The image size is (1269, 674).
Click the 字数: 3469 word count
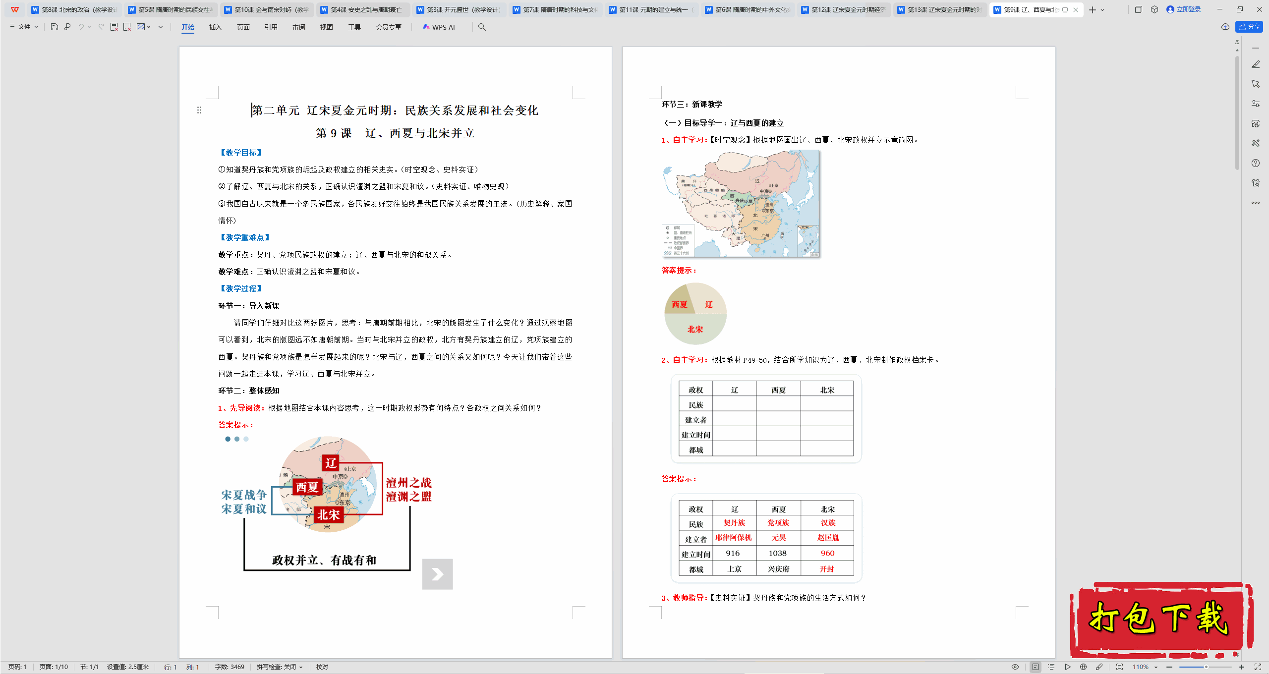(230, 667)
